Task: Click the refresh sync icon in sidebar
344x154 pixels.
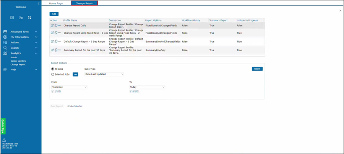Action: pos(29,18)
